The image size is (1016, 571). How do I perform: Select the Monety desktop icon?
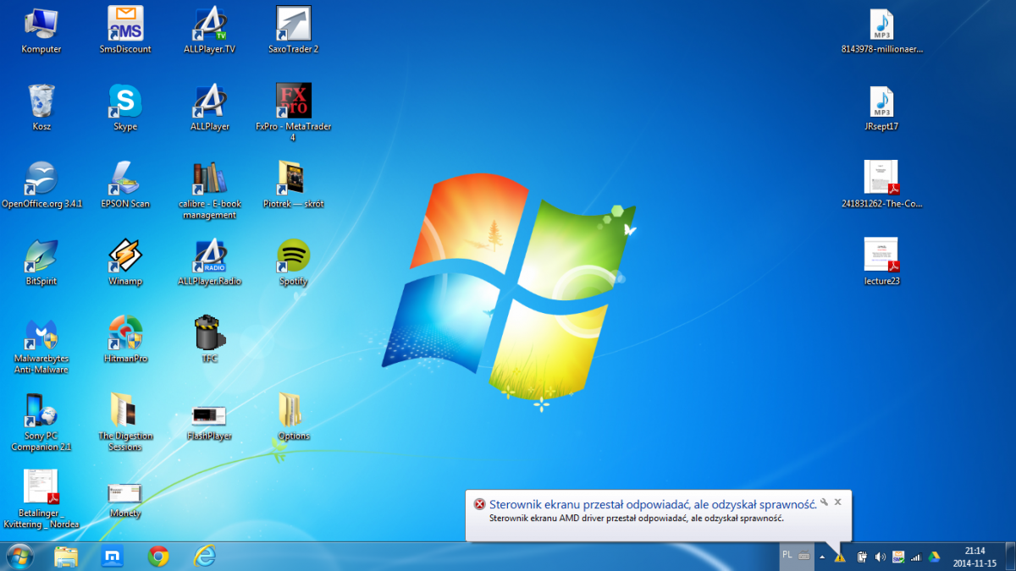click(x=125, y=499)
